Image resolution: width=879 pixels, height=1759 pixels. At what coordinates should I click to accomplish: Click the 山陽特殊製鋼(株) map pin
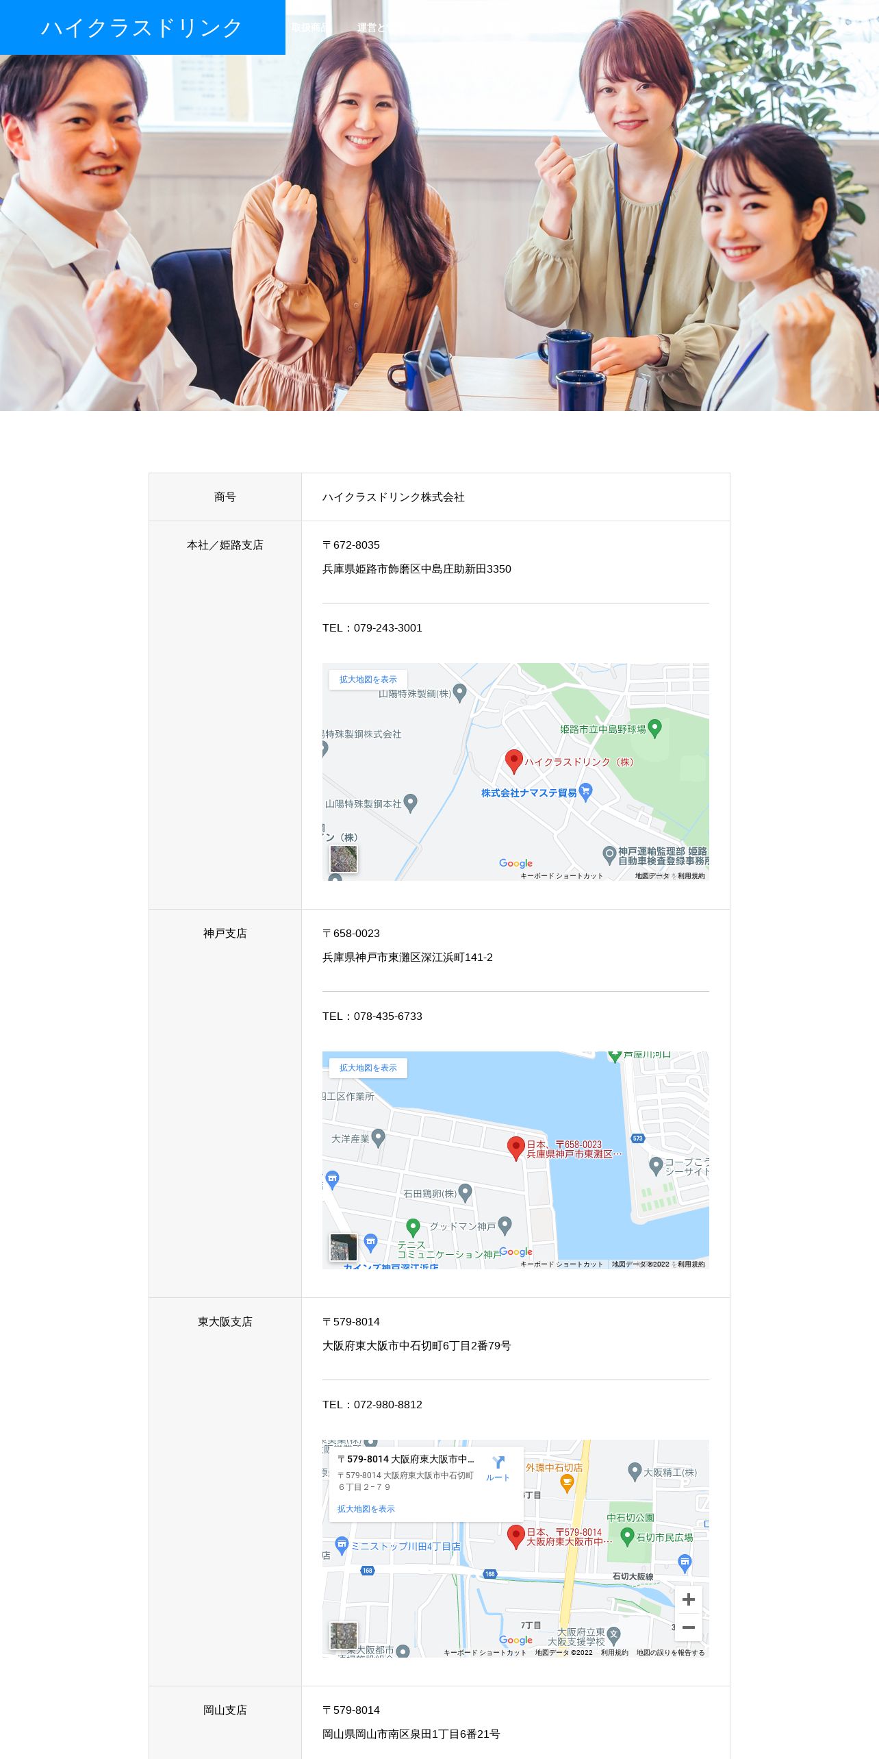pos(460,693)
